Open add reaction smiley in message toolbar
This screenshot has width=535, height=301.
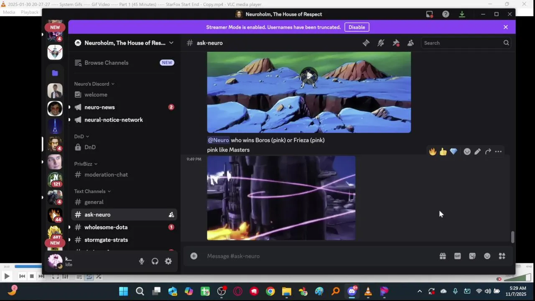467,152
